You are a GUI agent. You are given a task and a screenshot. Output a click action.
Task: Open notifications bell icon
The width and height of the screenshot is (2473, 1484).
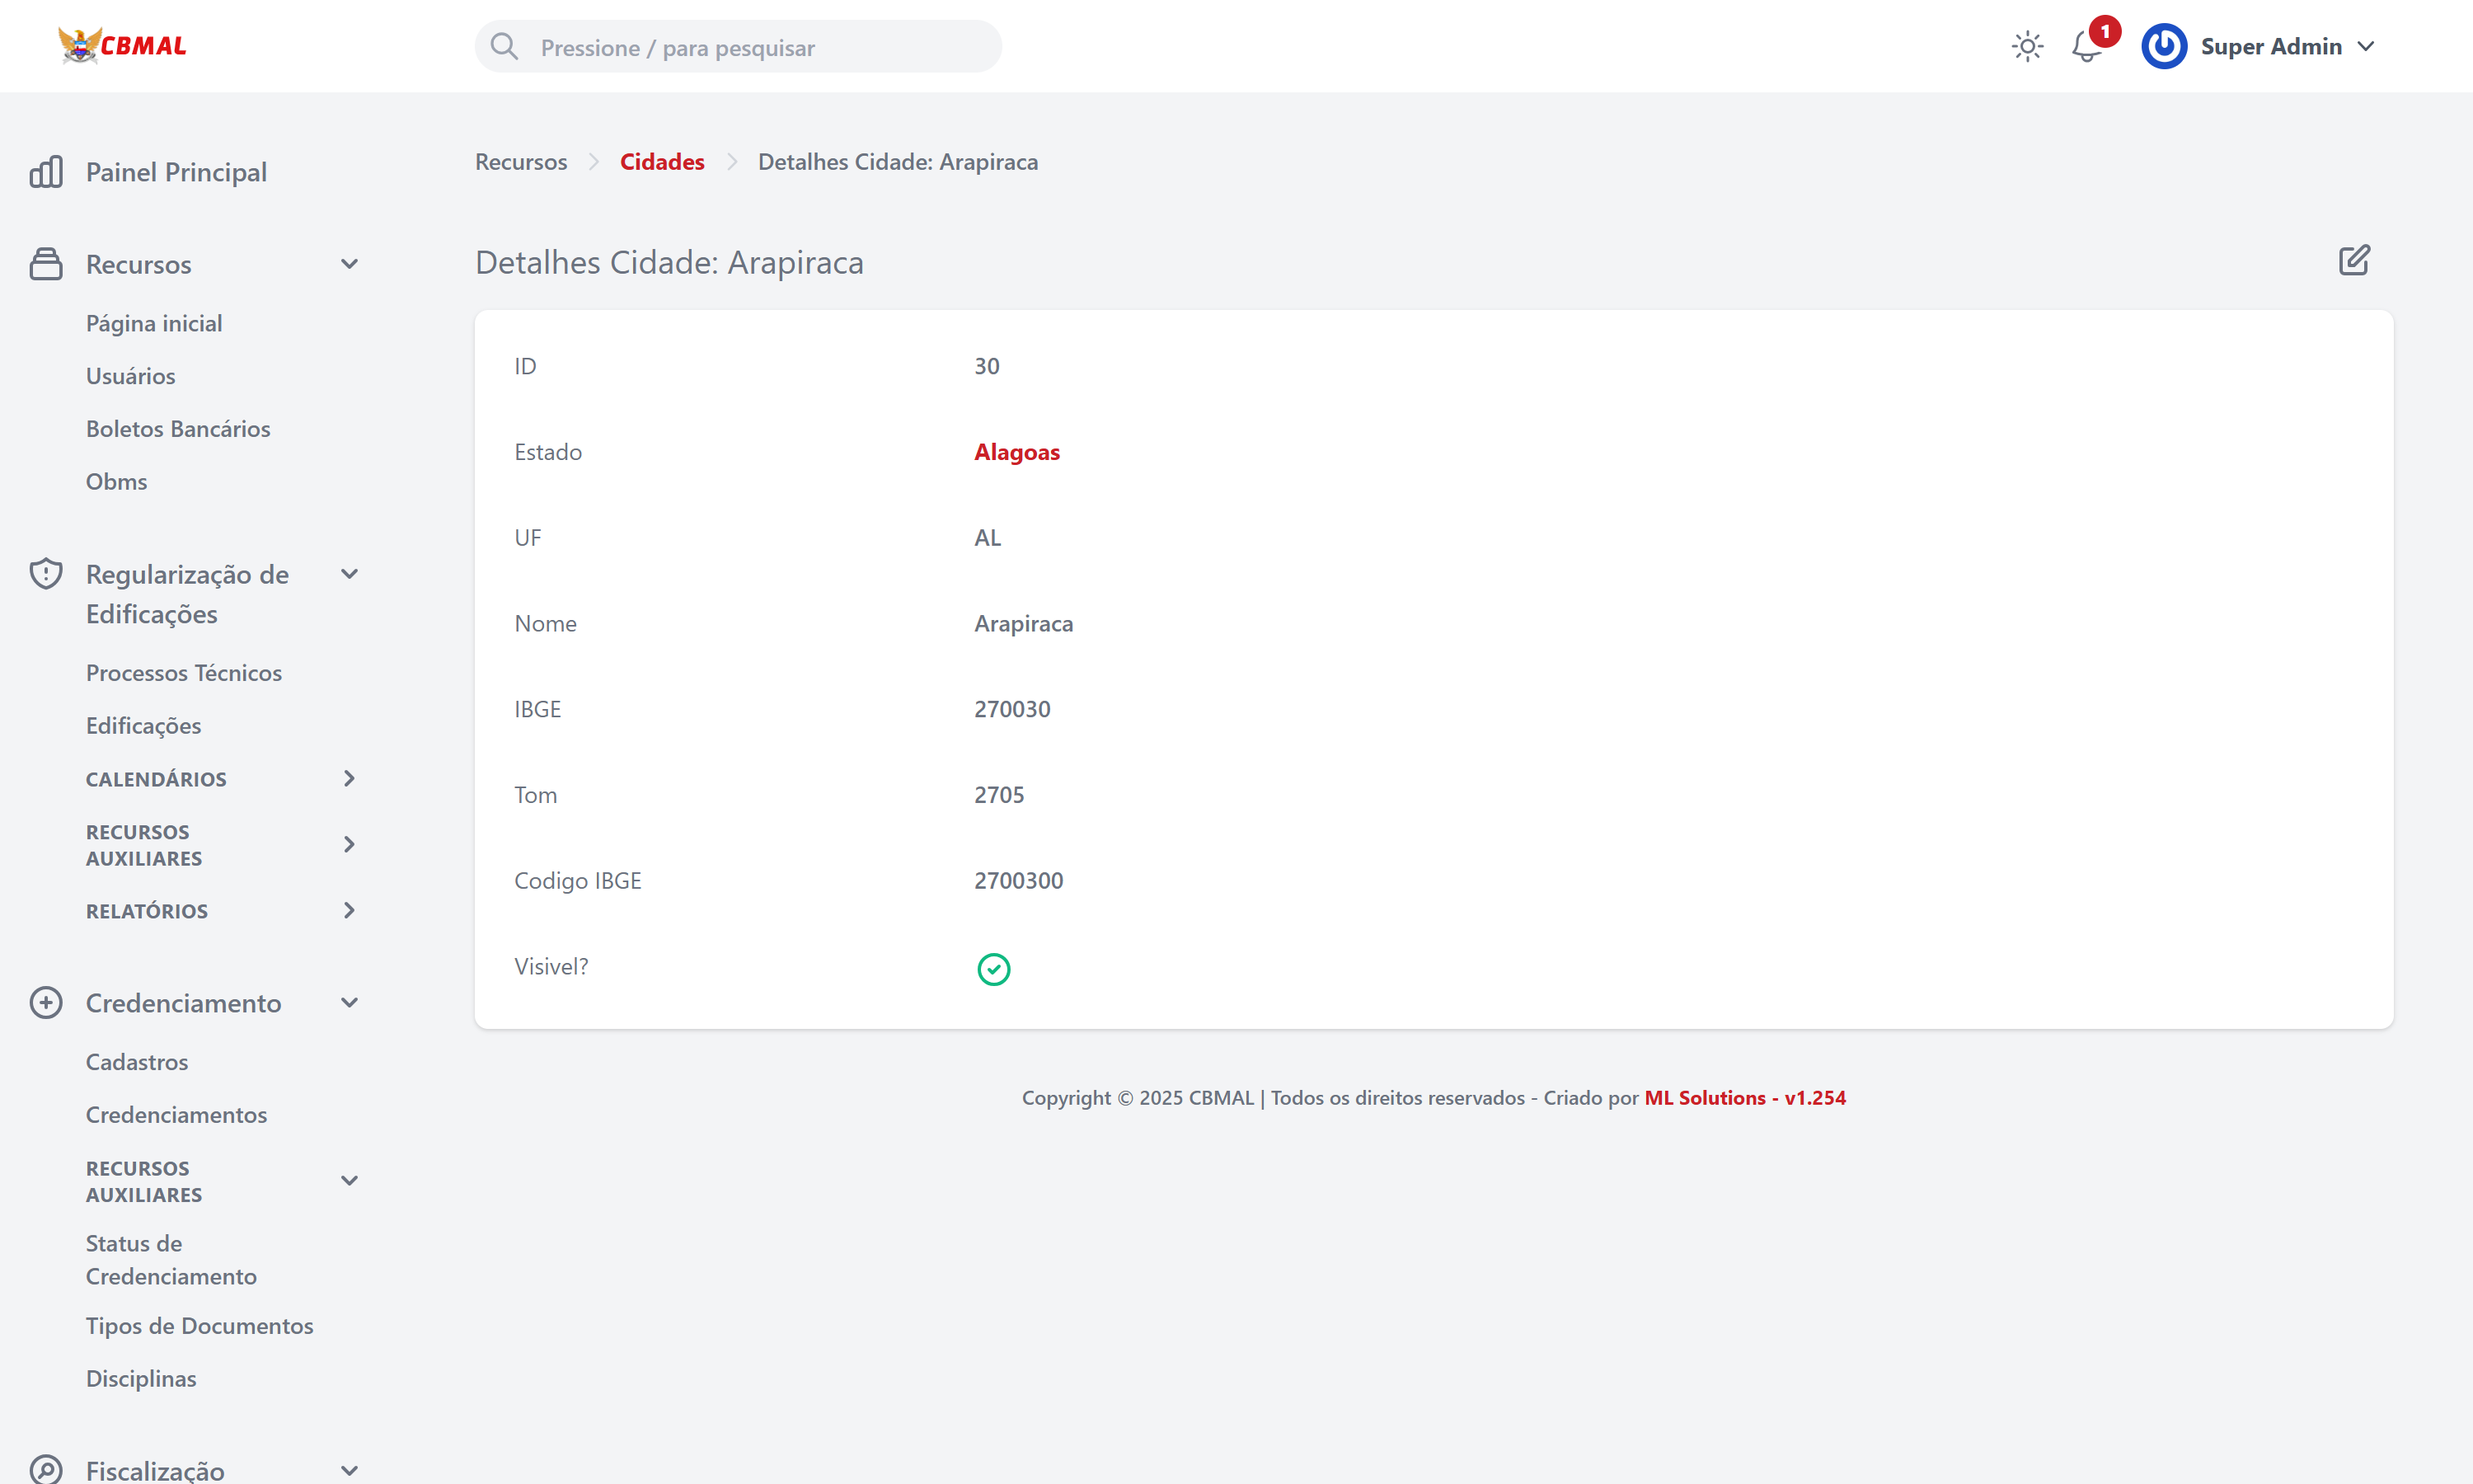point(2086,47)
